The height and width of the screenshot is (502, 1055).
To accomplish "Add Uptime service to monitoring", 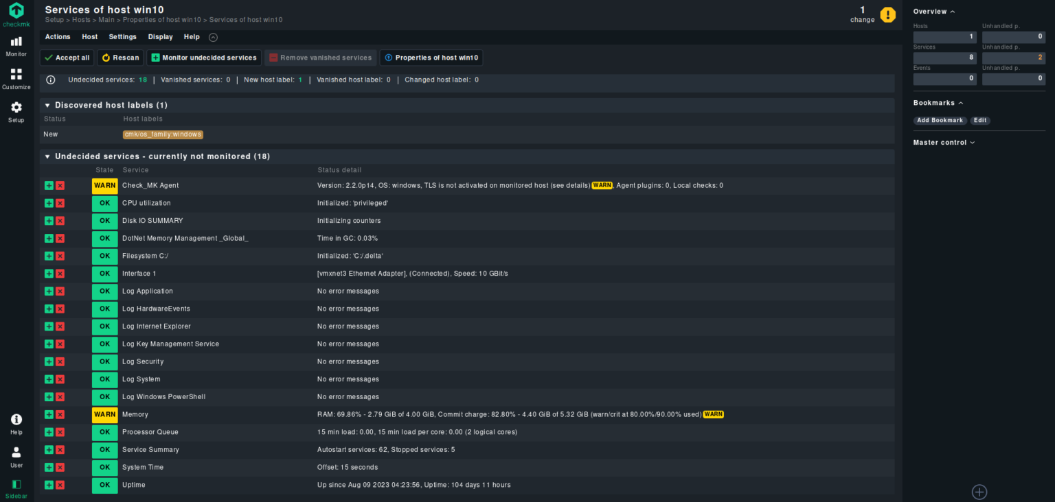I will [x=49, y=486].
